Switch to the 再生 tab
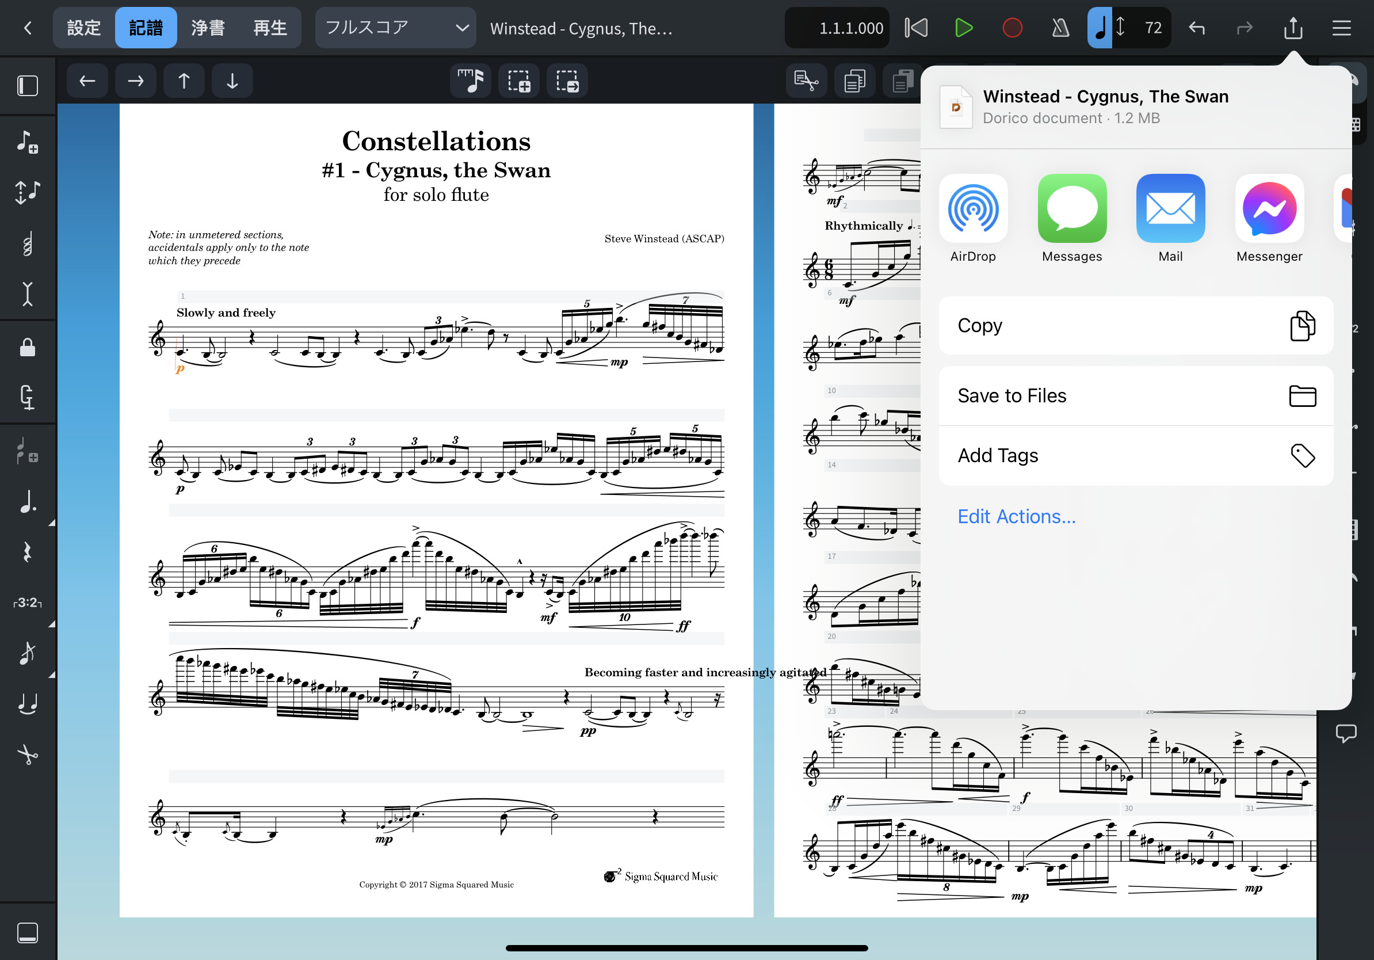1374x960 pixels. (x=270, y=28)
